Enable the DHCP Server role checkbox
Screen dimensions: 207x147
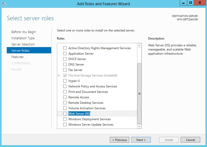65,59
